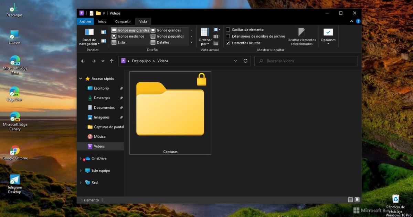The width and height of the screenshot is (413, 217).
Task: Choose the Detalles layout option
Action: (x=162, y=42)
